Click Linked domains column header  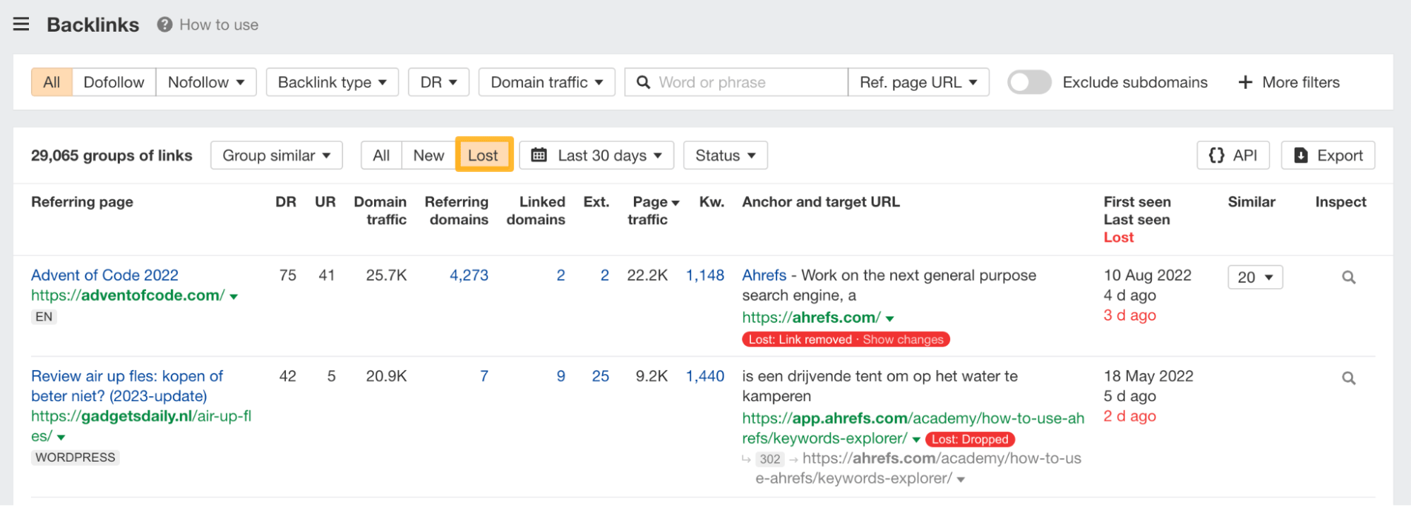point(536,211)
